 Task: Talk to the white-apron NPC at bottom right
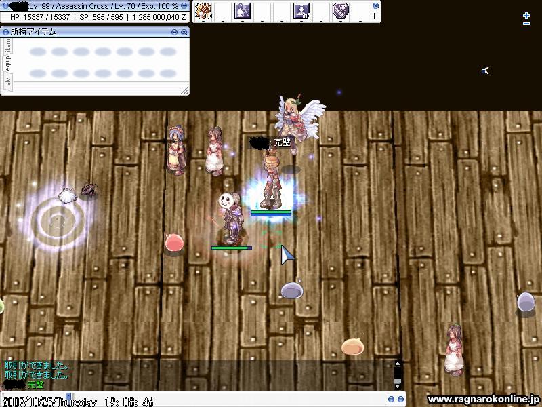point(453,350)
